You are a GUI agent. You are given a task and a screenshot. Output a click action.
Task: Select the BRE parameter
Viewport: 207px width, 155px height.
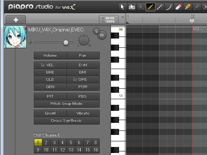click(50, 72)
